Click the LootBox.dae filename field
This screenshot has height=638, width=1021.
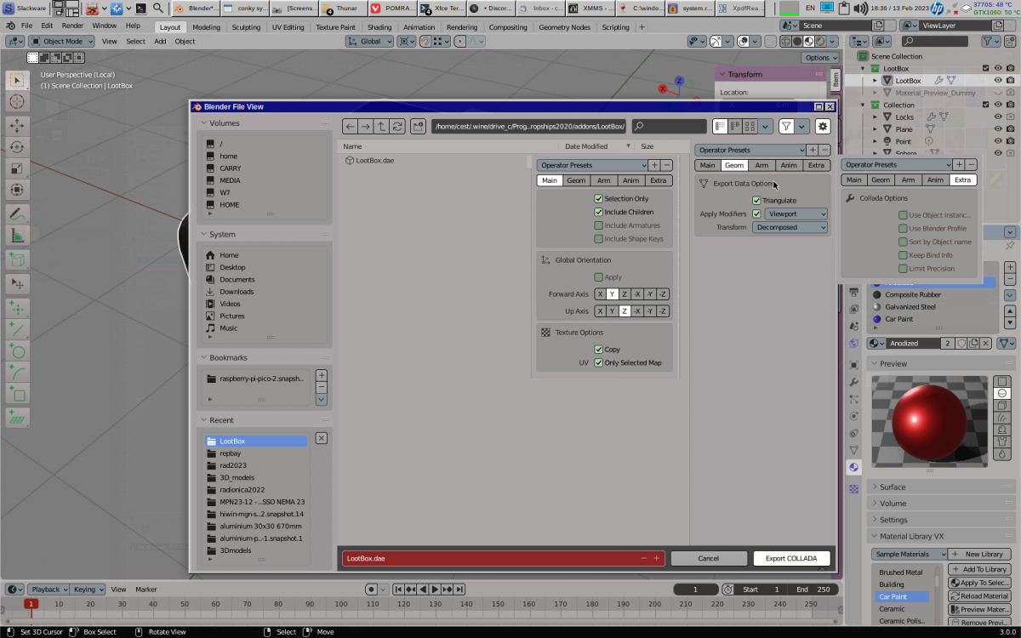pos(489,559)
